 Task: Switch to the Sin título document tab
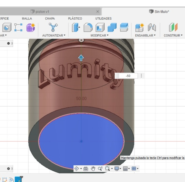pyautogui.click(x=159, y=12)
